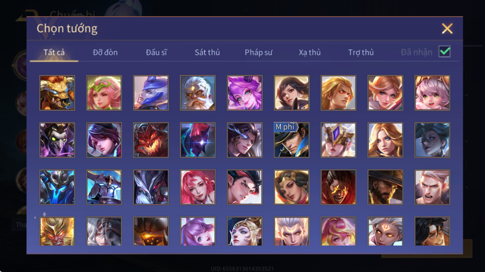Viewport: 485px width, 272px height.
Task: Choose the green-eyed masked jester hero
Action: (57, 140)
